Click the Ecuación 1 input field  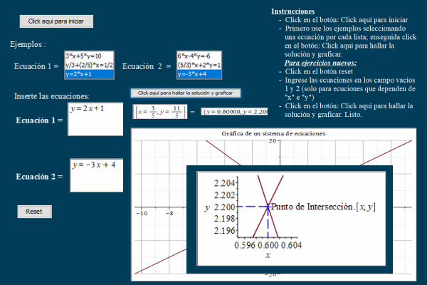(x=95, y=119)
